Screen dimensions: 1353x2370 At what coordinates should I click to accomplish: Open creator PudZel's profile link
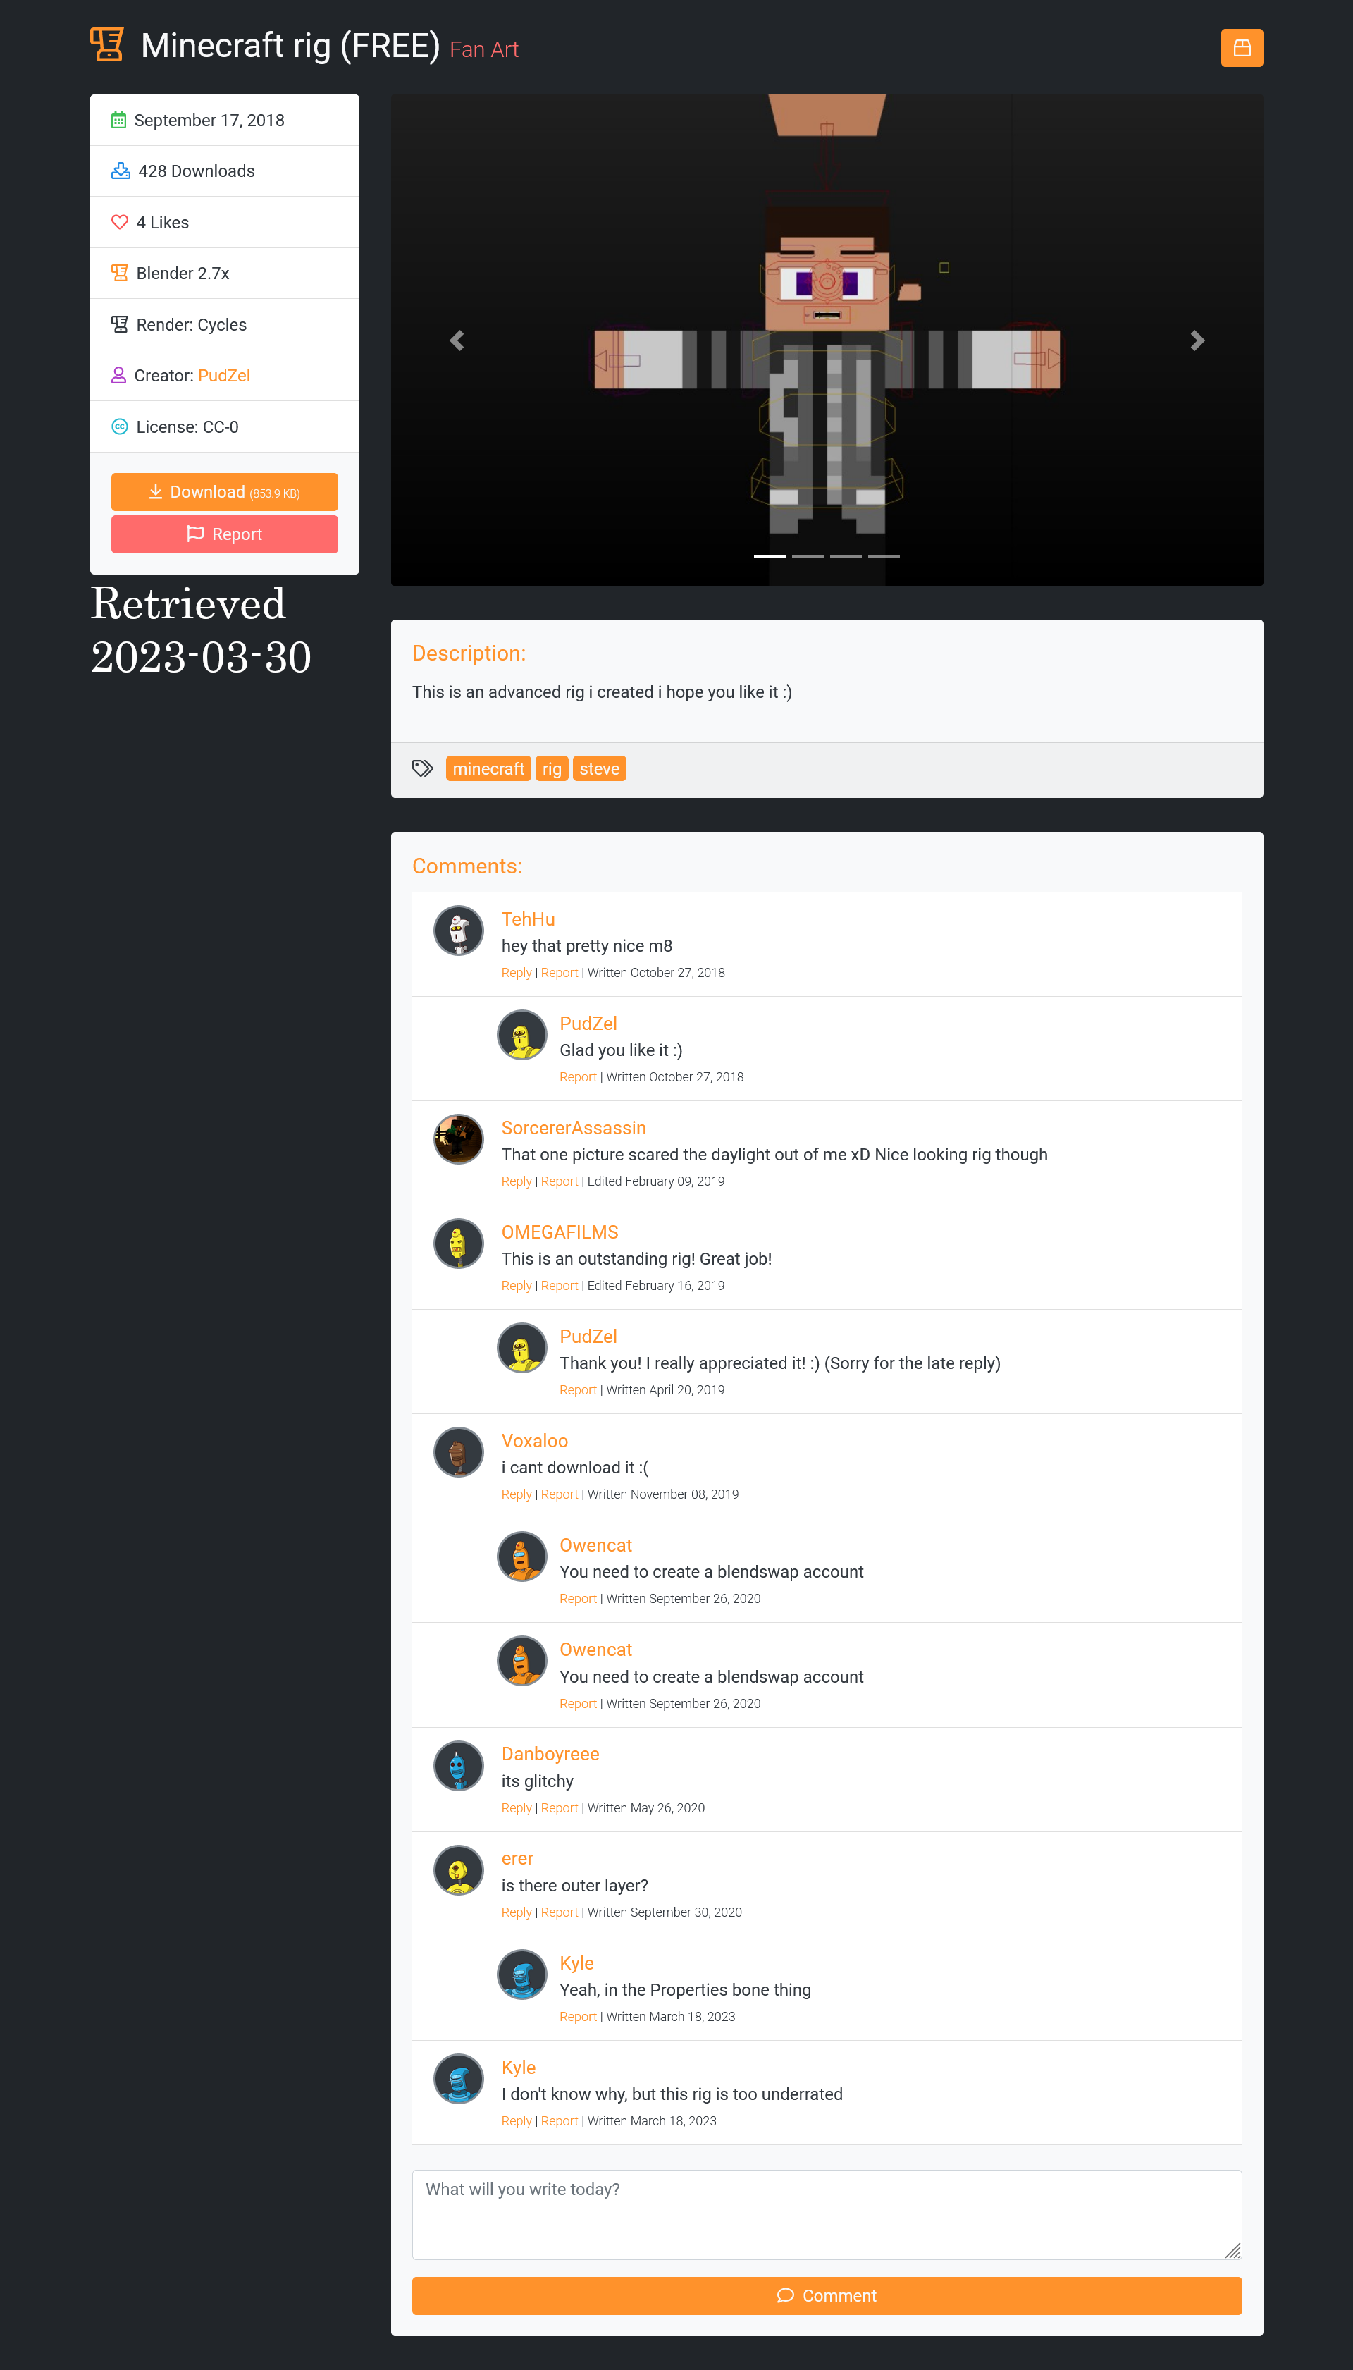[x=224, y=376]
